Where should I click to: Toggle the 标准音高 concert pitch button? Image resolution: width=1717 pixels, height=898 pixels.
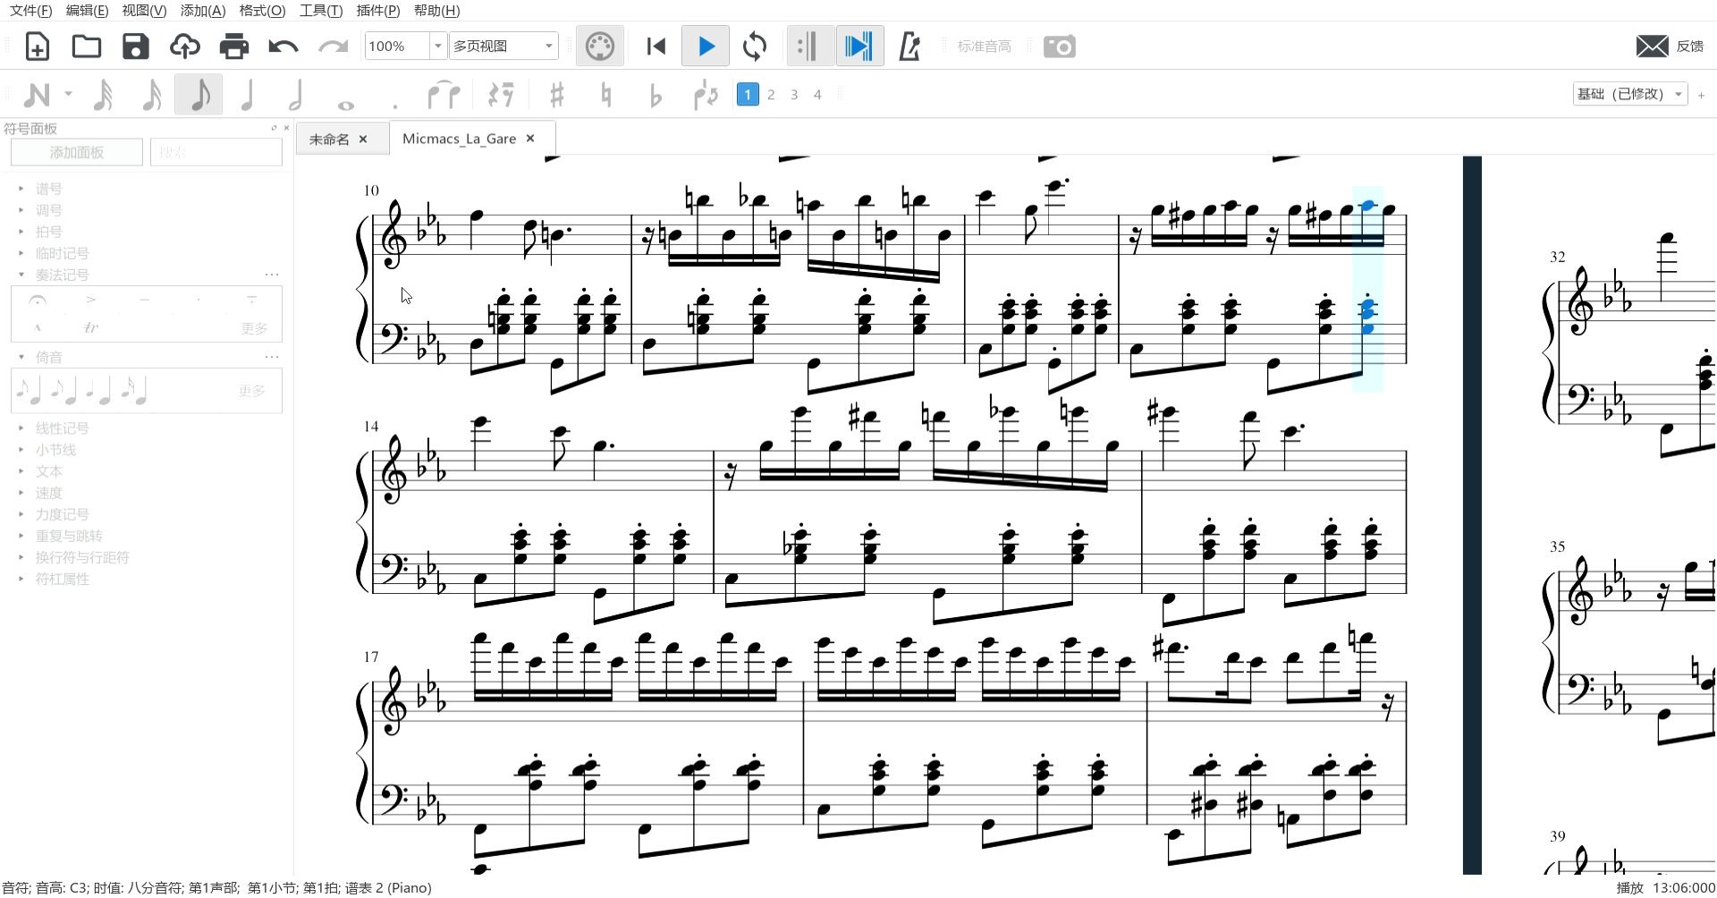click(984, 47)
